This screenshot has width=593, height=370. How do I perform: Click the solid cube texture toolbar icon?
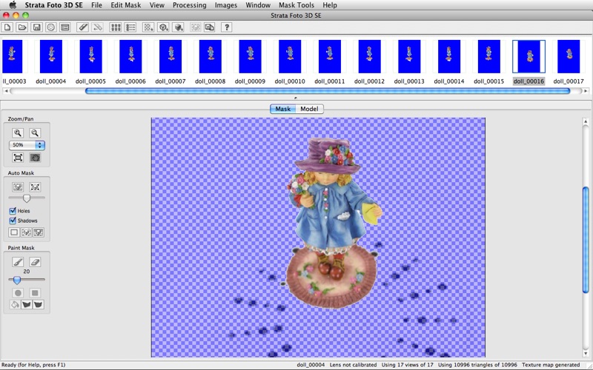(x=178, y=27)
